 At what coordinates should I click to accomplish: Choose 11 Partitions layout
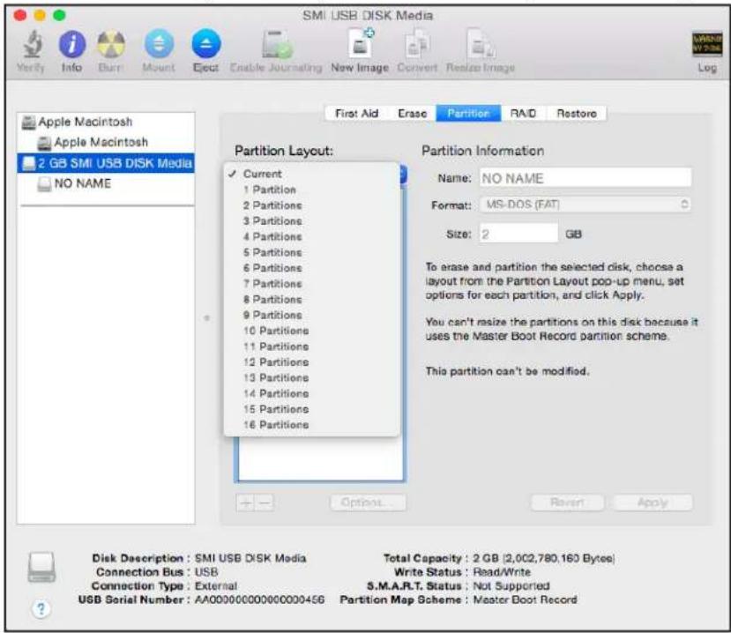[312, 346]
